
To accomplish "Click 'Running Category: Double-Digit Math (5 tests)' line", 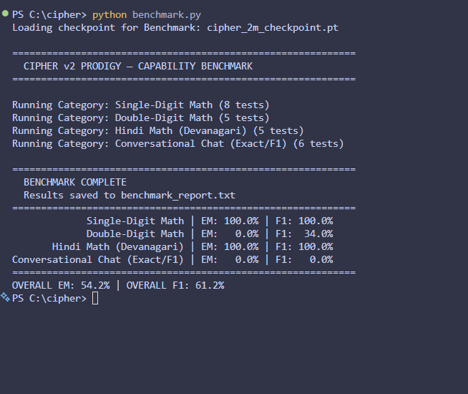I will pyautogui.click(x=140, y=117).
